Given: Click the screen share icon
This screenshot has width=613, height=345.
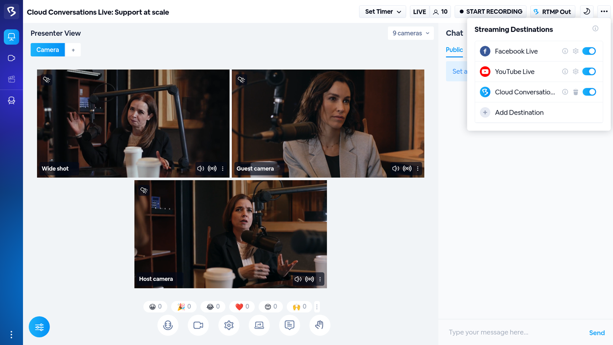Looking at the screenshot, I should click(259, 325).
